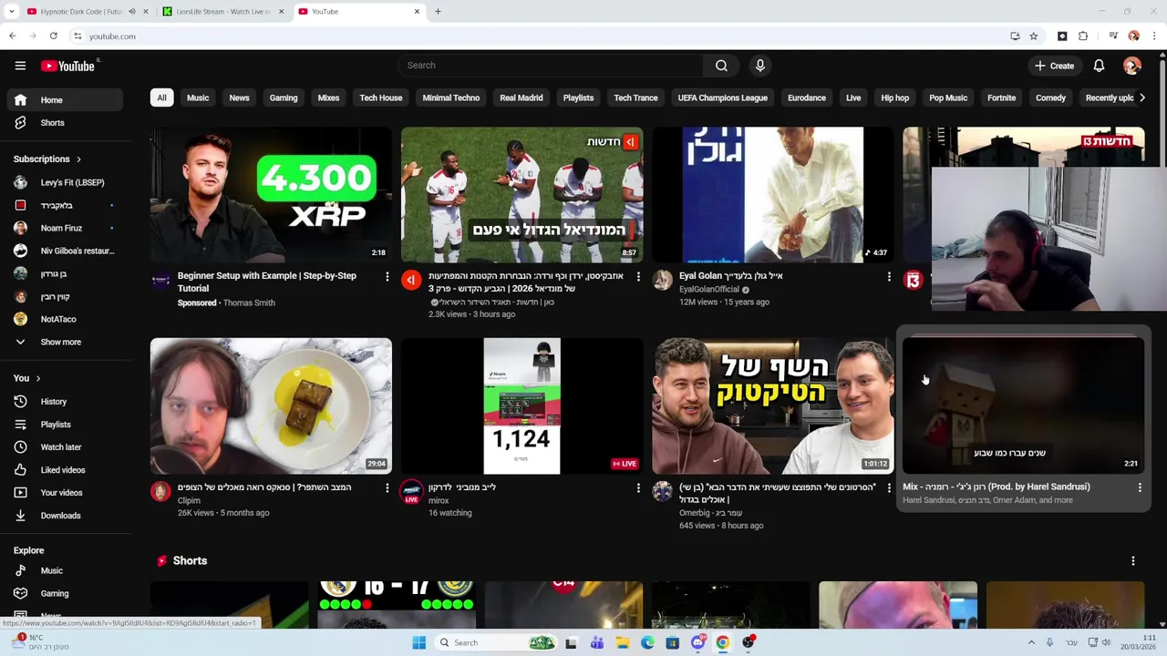Open more options for Mix Harel Sandrusi

(x=1140, y=488)
